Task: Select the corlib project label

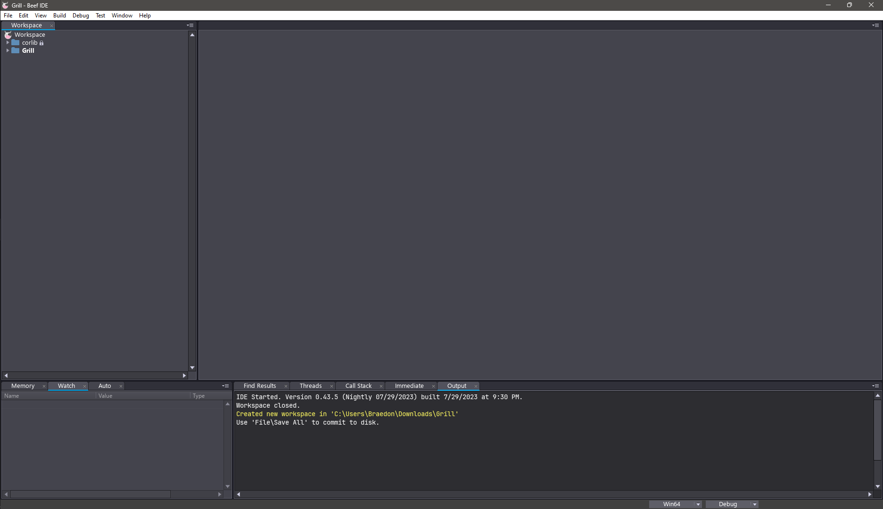Action: pyautogui.click(x=30, y=43)
